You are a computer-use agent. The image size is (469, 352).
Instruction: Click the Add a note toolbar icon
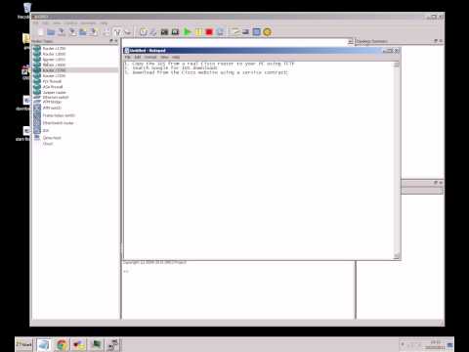click(234, 32)
